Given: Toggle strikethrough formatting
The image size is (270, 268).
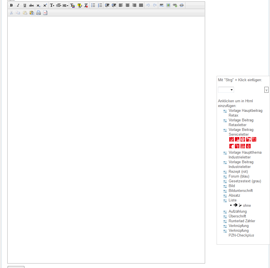Looking at the screenshot, I should (31, 5).
